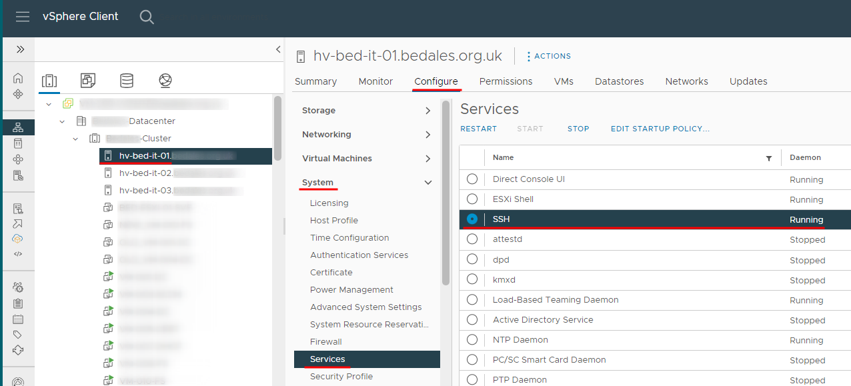This screenshot has width=851, height=386.
Task: Open Time Configuration settings
Action: (x=349, y=238)
